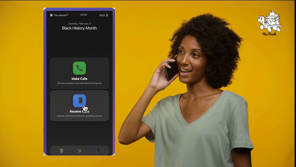
Task: Tap the battery icon in status bar
Action: coord(107,15)
